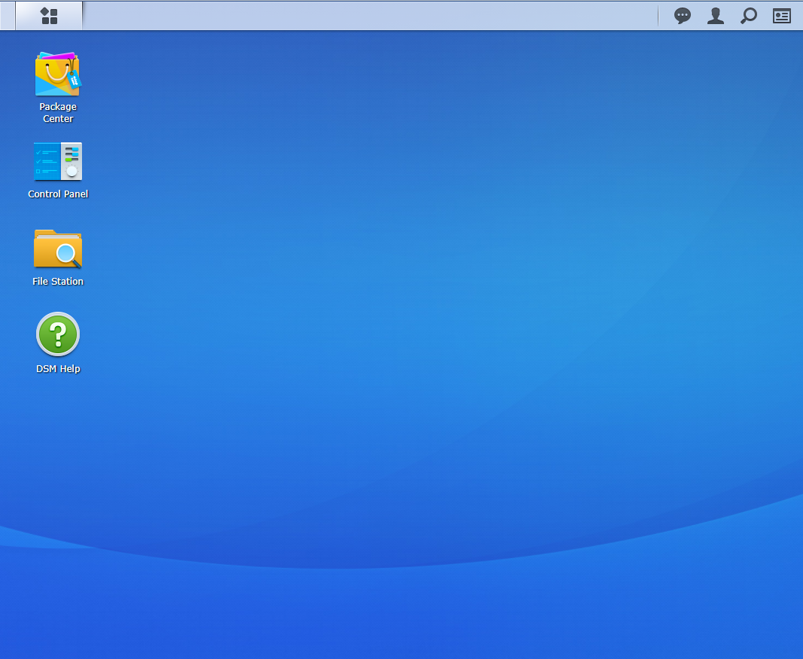Click the DSM Help label

(x=58, y=369)
